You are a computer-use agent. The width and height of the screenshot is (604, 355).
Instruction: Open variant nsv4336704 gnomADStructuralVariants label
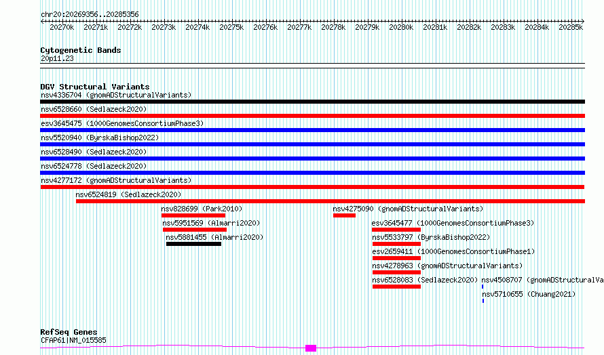coord(116,95)
